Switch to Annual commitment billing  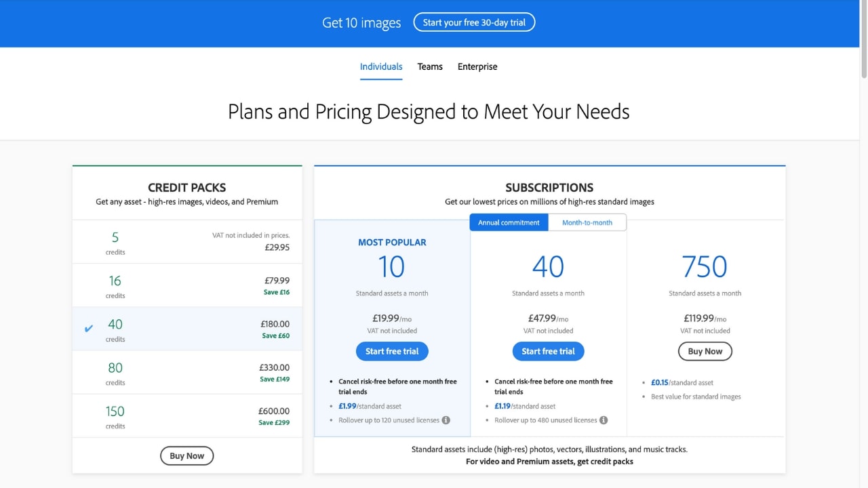(509, 222)
